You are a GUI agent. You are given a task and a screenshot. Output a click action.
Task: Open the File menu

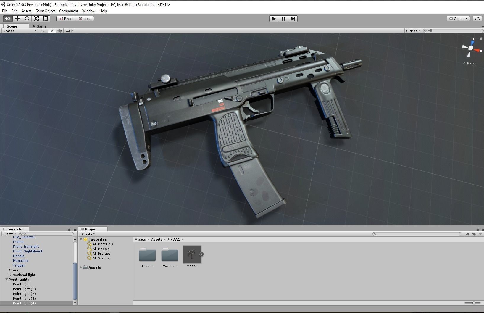[5, 11]
